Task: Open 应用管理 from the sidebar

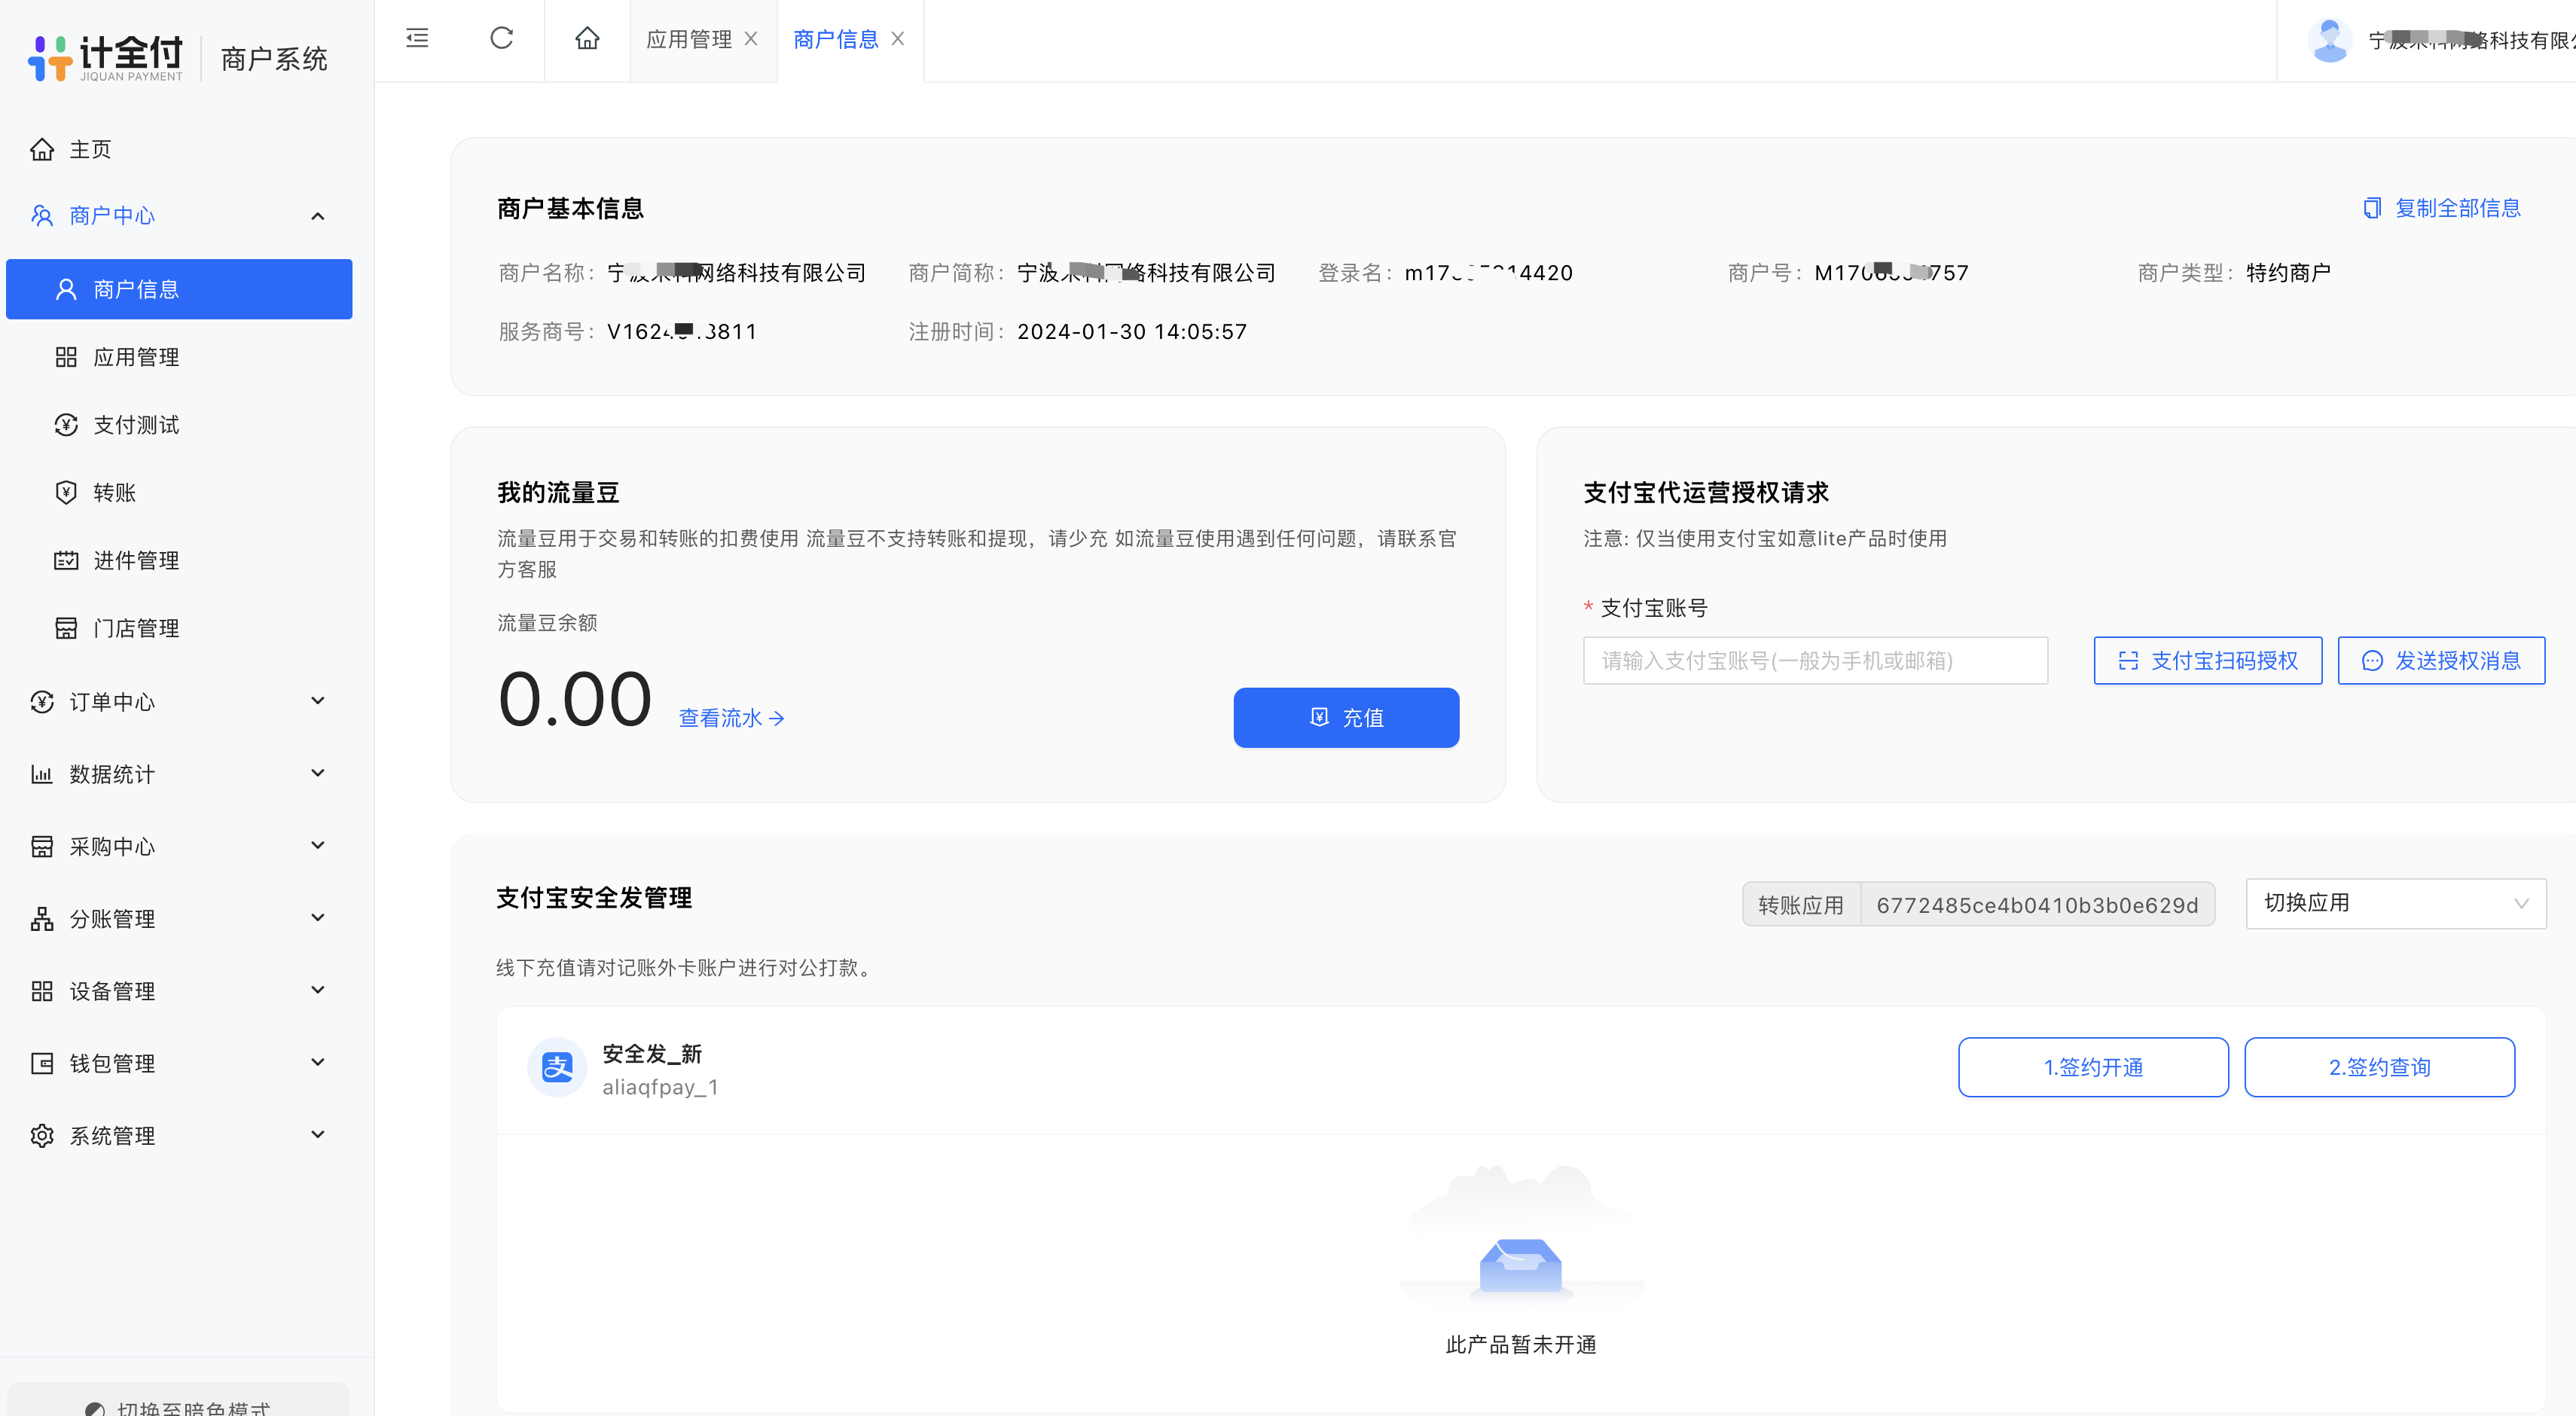Action: pos(180,357)
